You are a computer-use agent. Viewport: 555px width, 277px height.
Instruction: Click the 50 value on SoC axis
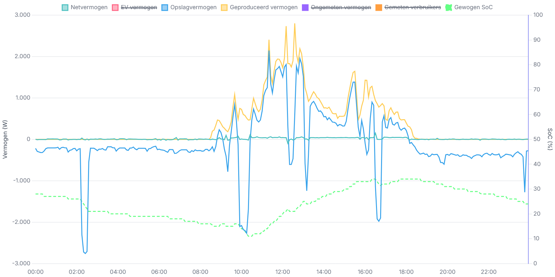click(x=537, y=139)
